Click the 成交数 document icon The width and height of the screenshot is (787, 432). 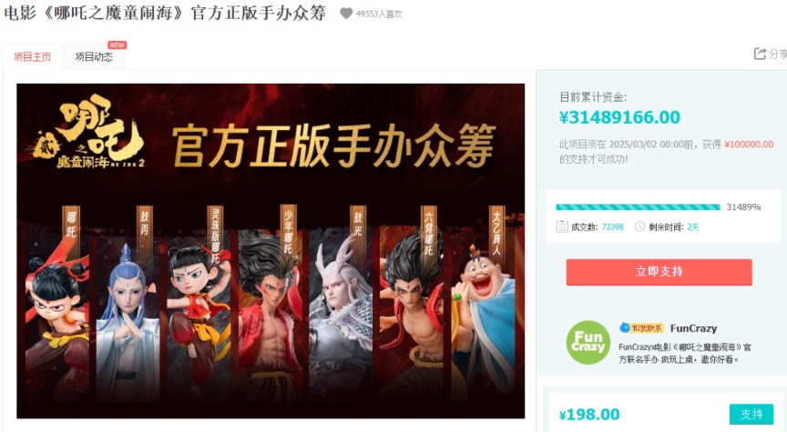click(562, 226)
